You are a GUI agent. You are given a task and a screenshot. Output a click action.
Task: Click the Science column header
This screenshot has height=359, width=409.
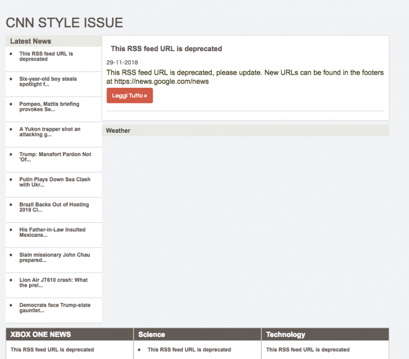[152, 334]
